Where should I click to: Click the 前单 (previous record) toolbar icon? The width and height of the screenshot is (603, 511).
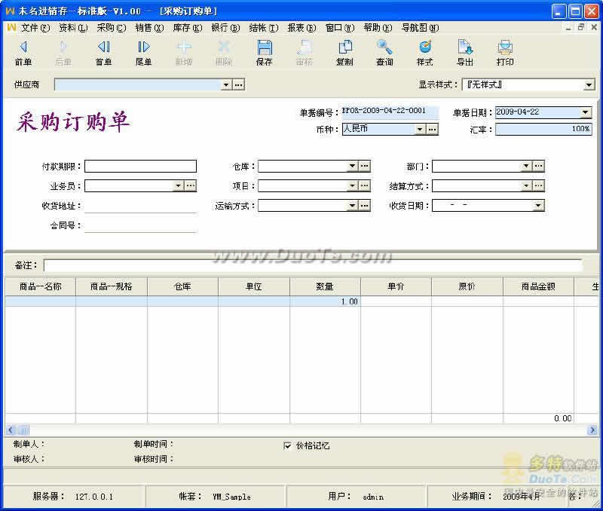[x=23, y=52]
